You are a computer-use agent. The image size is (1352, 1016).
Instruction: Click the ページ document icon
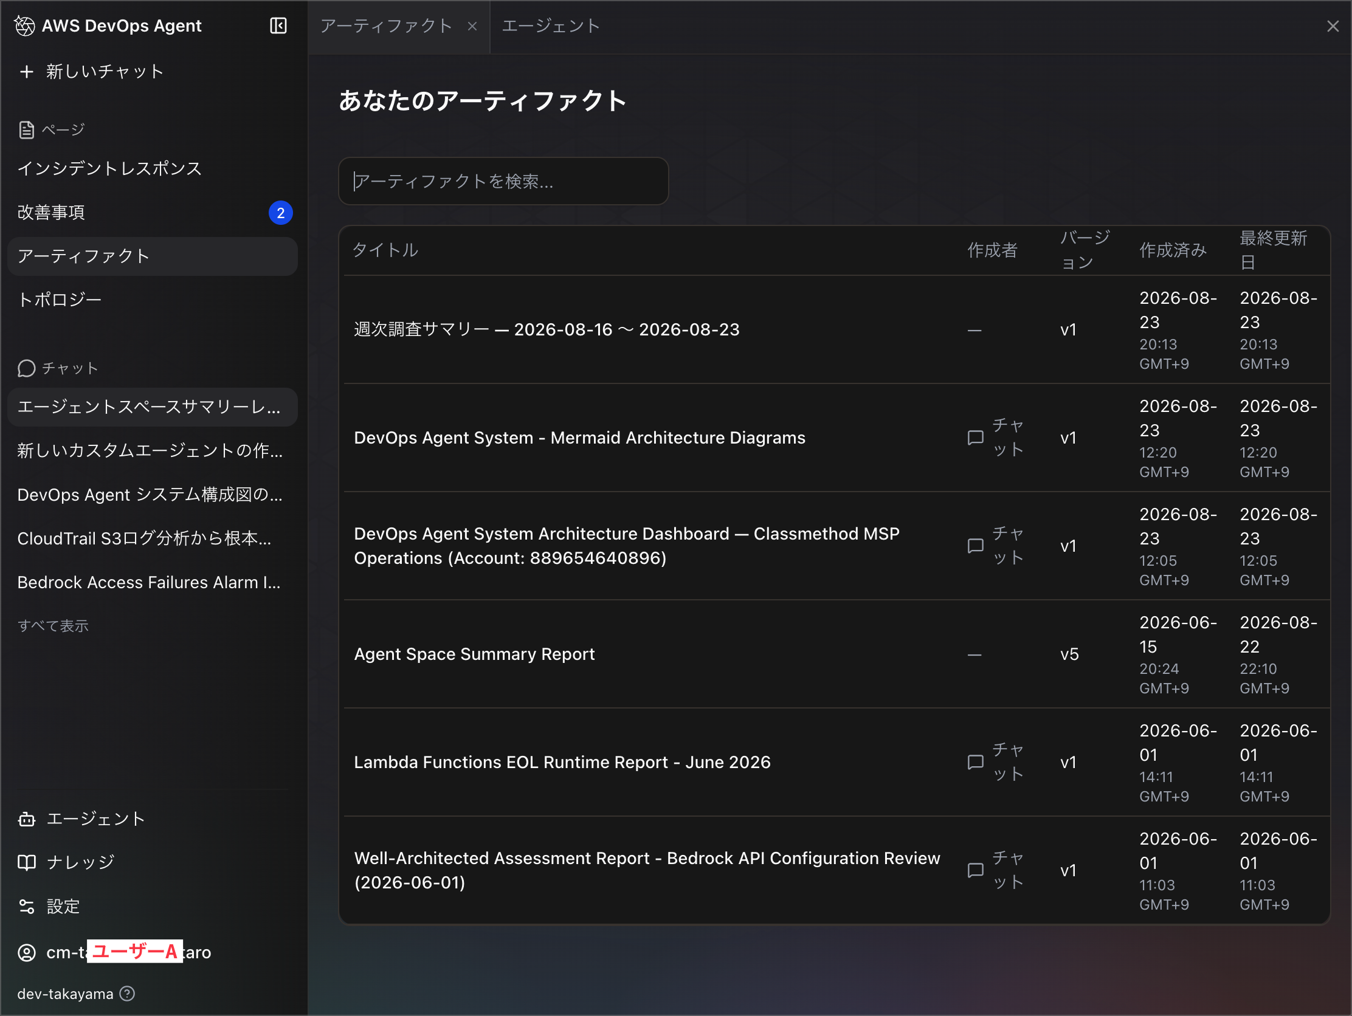(26, 129)
